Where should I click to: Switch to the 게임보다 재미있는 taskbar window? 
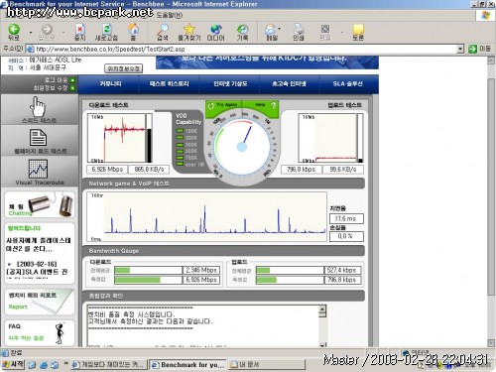109,365
